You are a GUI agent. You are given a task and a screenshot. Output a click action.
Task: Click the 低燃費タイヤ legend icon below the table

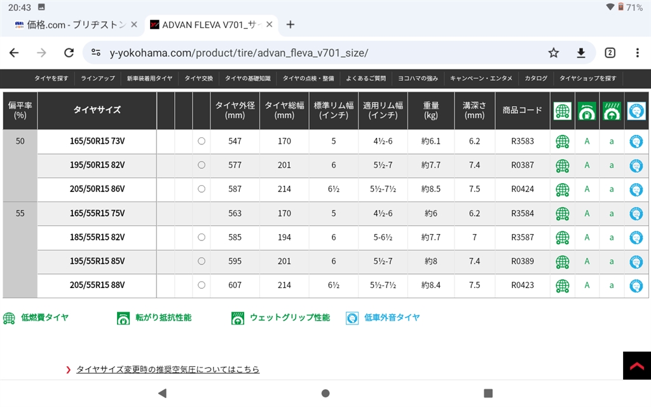(9, 318)
